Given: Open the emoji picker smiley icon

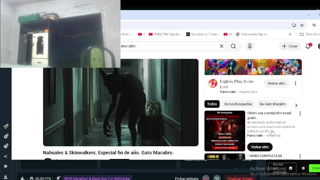Looking at the screenshot, I should (290, 168).
